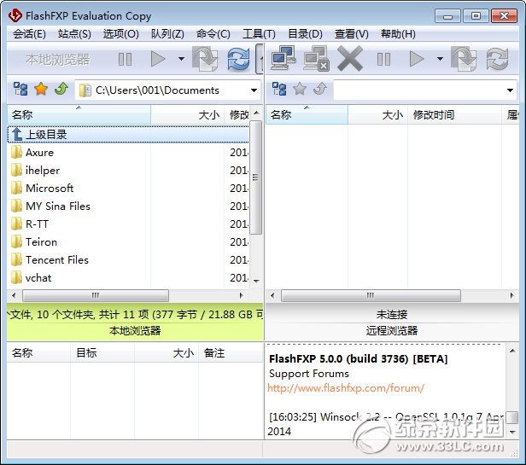Open the flashfxp.com forum link
The width and height of the screenshot is (526, 465).
pos(346,388)
